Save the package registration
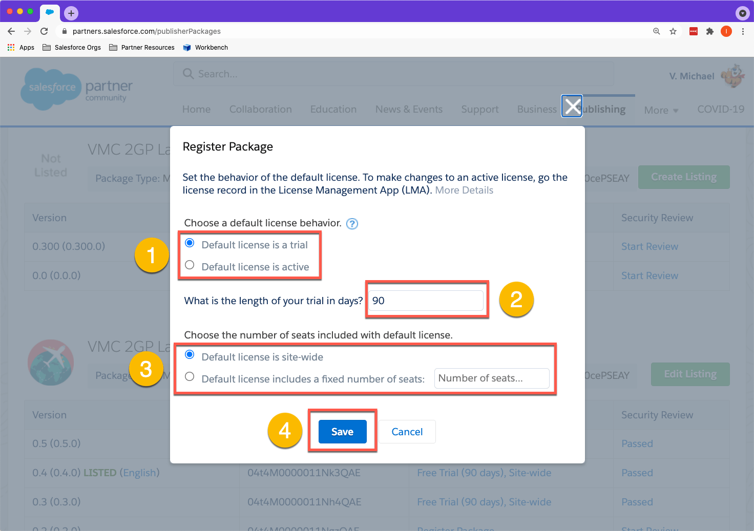 342,432
